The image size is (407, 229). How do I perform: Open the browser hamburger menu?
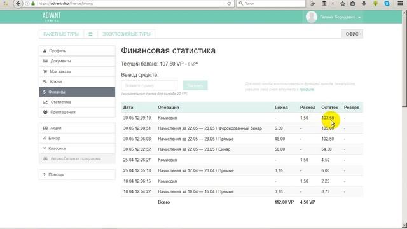[401, 4]
